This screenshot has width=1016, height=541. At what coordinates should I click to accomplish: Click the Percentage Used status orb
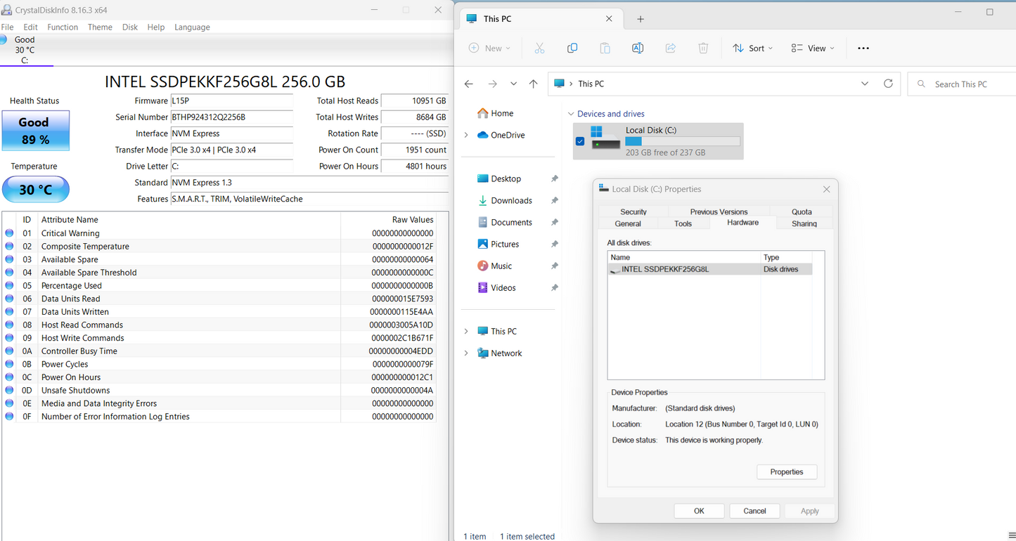tap(9, 285)
